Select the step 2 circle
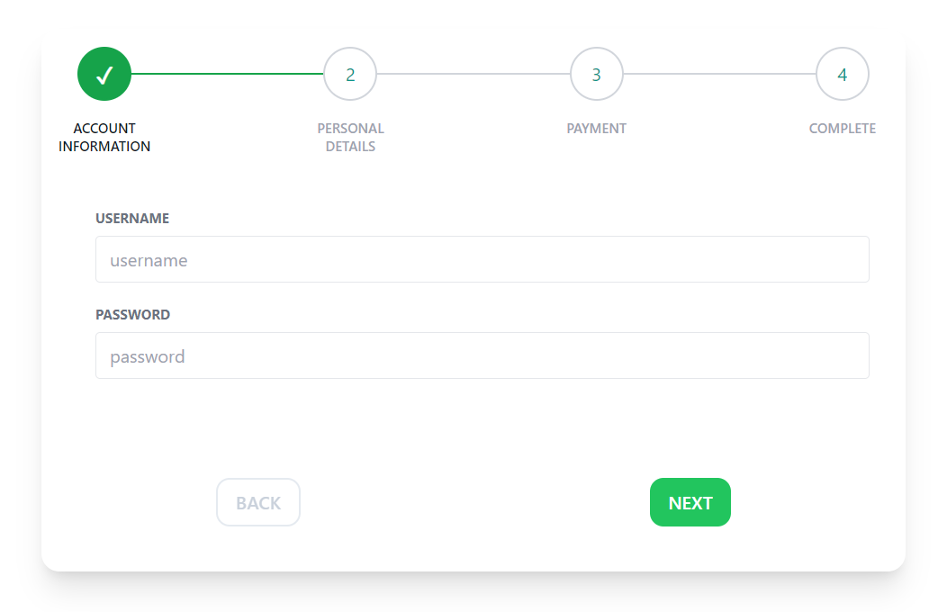This screenshot has width=938, height=612. tap(350, 74)
